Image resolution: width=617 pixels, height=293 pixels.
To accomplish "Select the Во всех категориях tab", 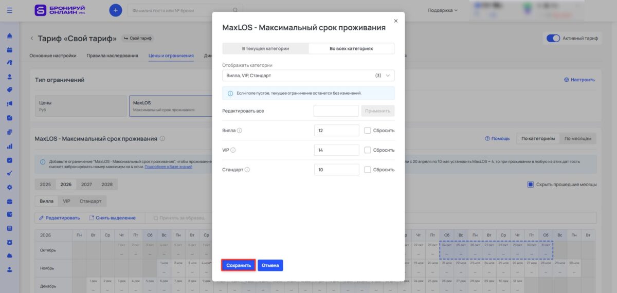I will (x=351, y=48).
